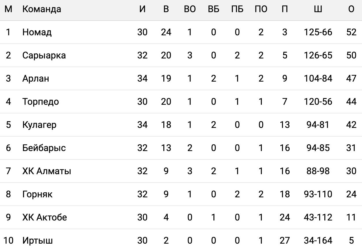The image size is (362, 250).
Task: Sort table by the Команда column header
Action: coord(42,9)
